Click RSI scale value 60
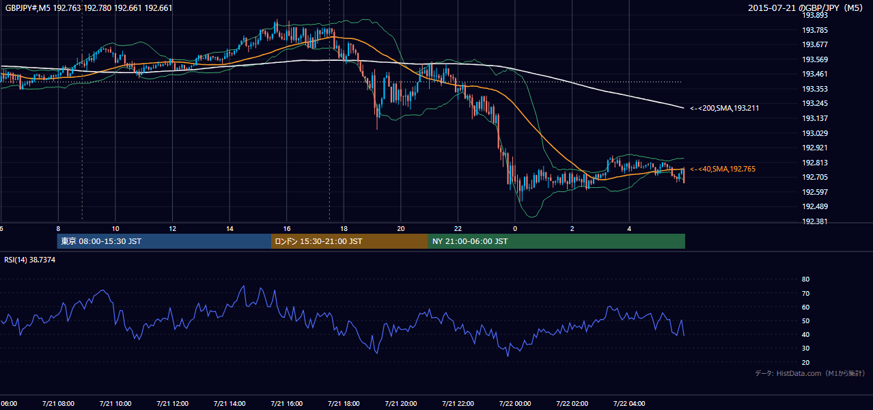The width and height of the screenshot is (873, 410). tap(806, 307)
